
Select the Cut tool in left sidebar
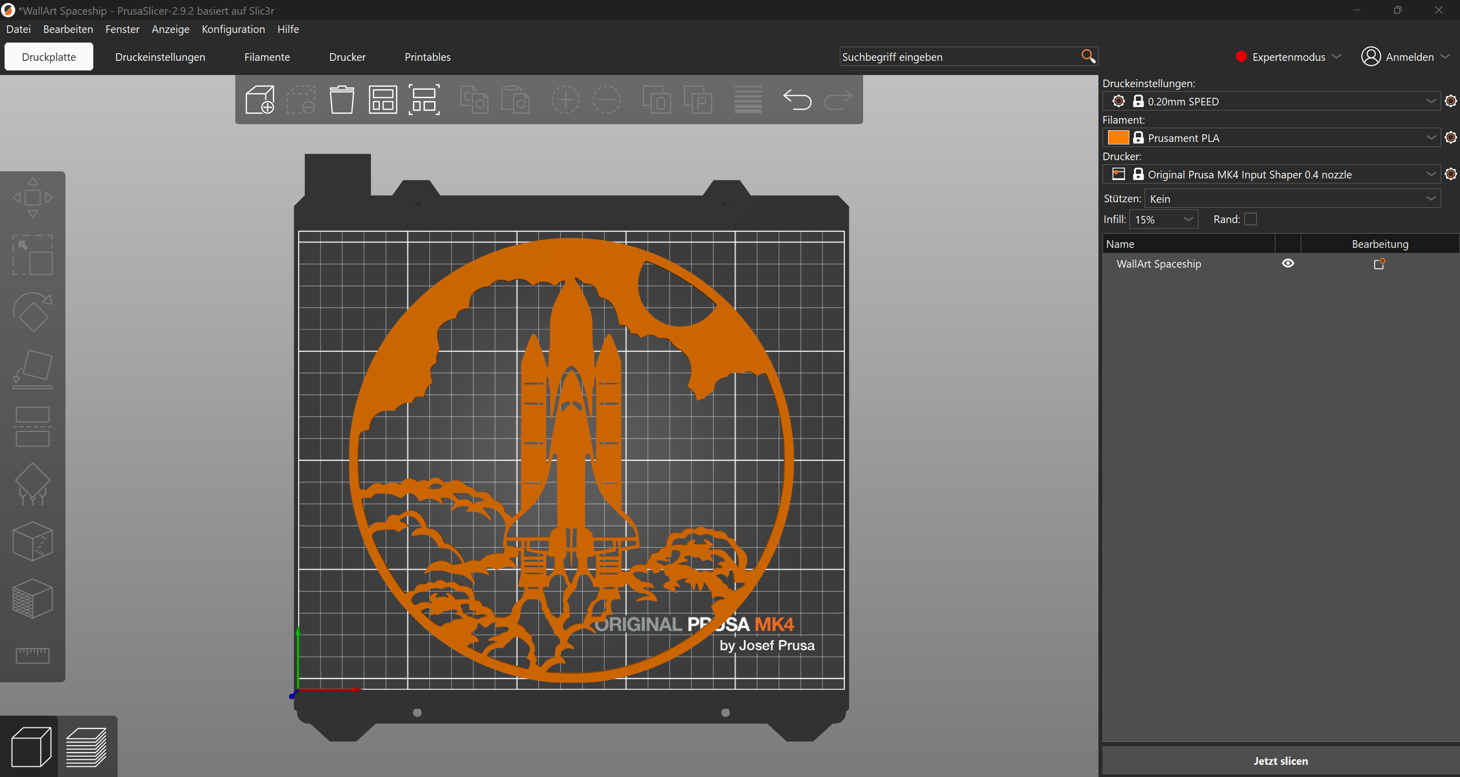[32, 426]
